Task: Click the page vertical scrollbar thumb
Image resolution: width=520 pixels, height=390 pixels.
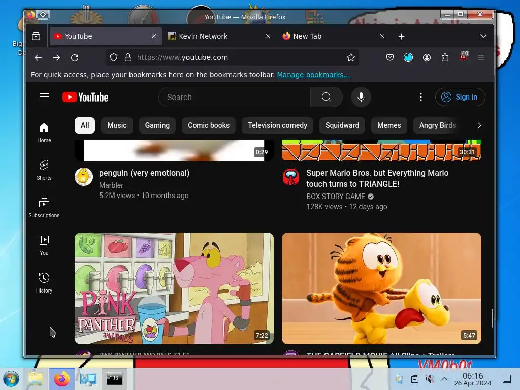Action: (x=492, y=318)
